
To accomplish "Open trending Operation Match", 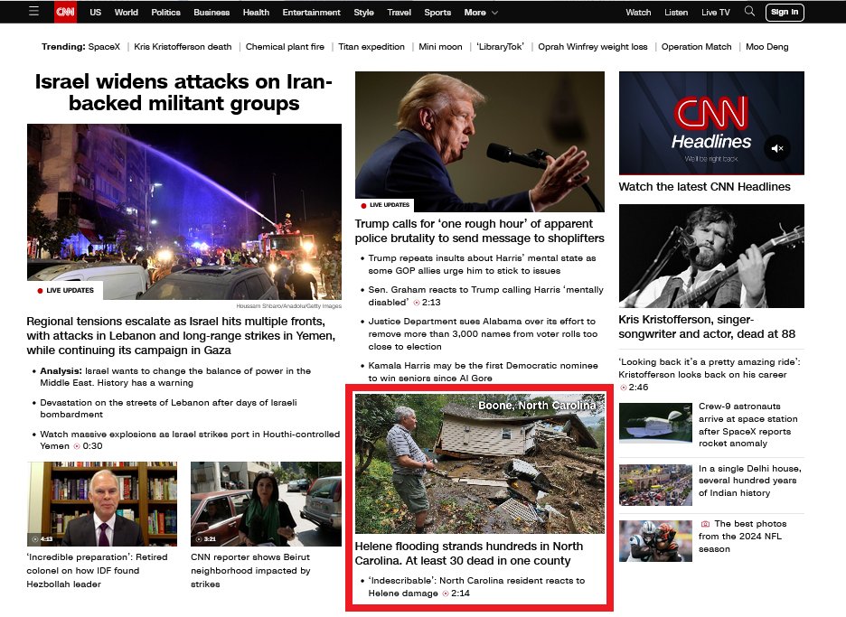I will 697,47.
